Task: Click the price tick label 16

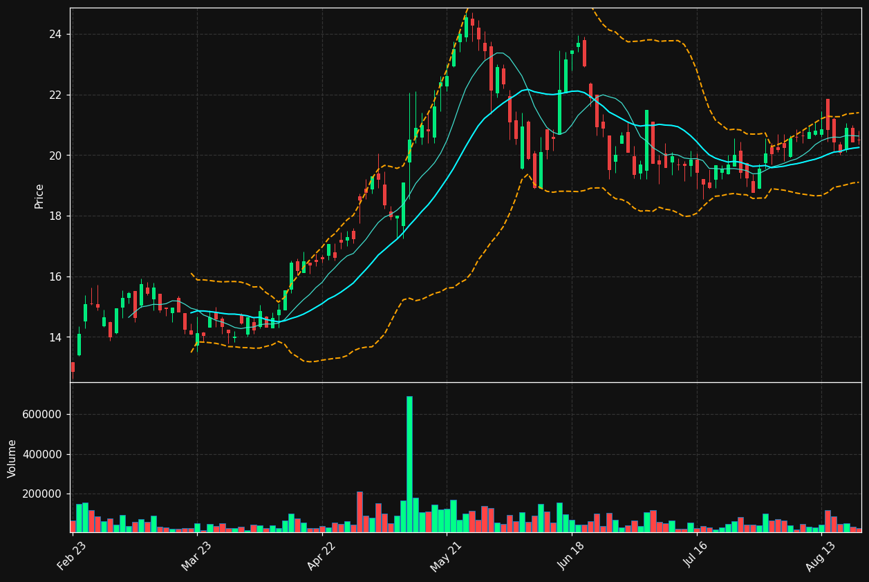Action: coord(55,277)
